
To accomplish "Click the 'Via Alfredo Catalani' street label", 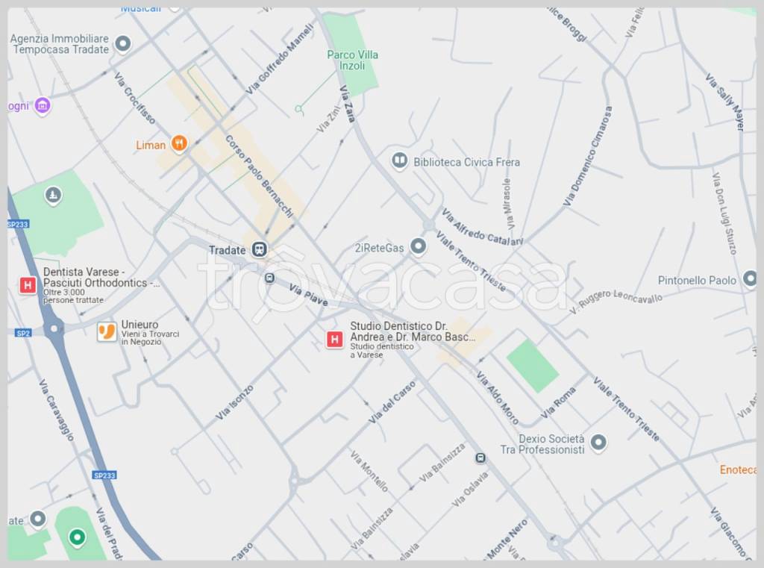I will pyautogui.click(x=483, y=227).
